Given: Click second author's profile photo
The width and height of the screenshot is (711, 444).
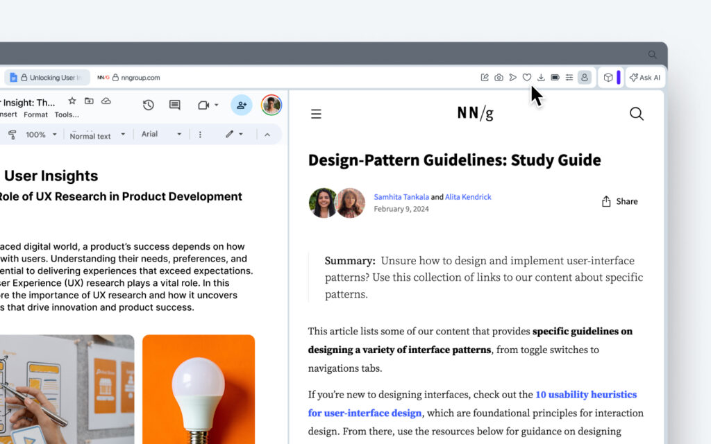Looking at the screenshot, I should coord(351,203).
